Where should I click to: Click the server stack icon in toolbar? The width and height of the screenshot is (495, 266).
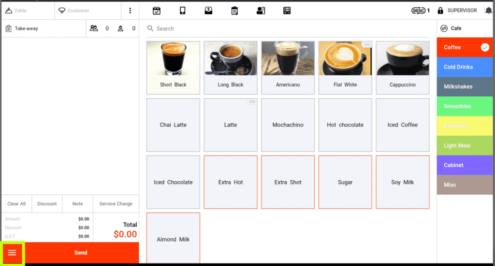[x=287, y=11]
